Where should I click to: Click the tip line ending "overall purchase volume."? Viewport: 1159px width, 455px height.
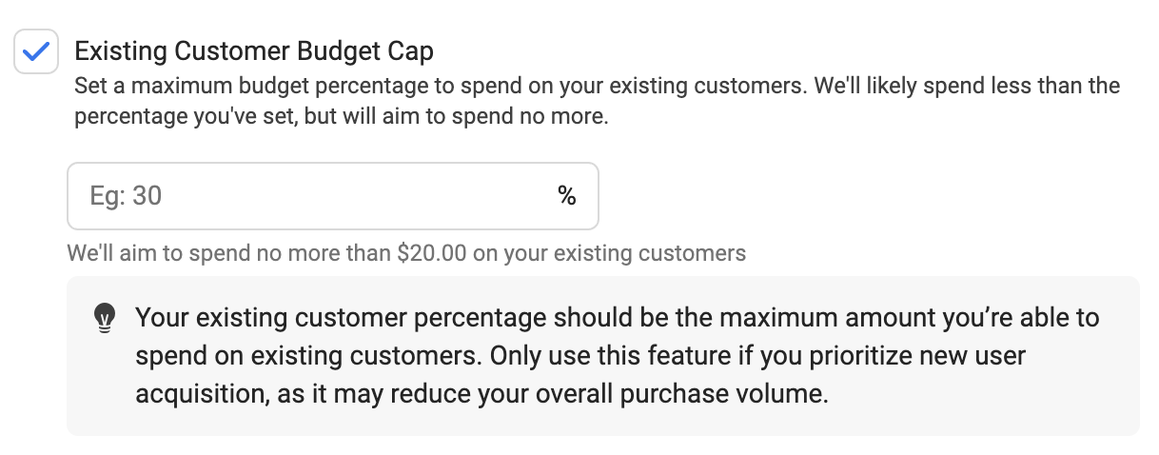482,393
